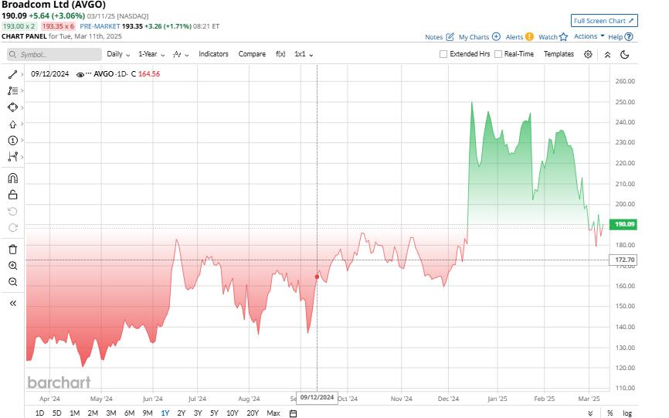Viewport: 669px width, 418px height.
Task: Focus the Symbol search field
Action: click(54, 55)
